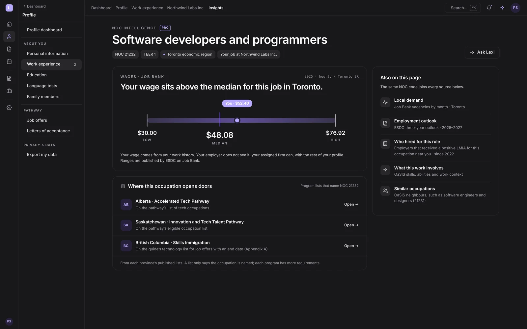Image resolution: width=527 pixels, height=329 pixels.
Task: Open the notifications bell icon
Action: [x=489, y=8]
